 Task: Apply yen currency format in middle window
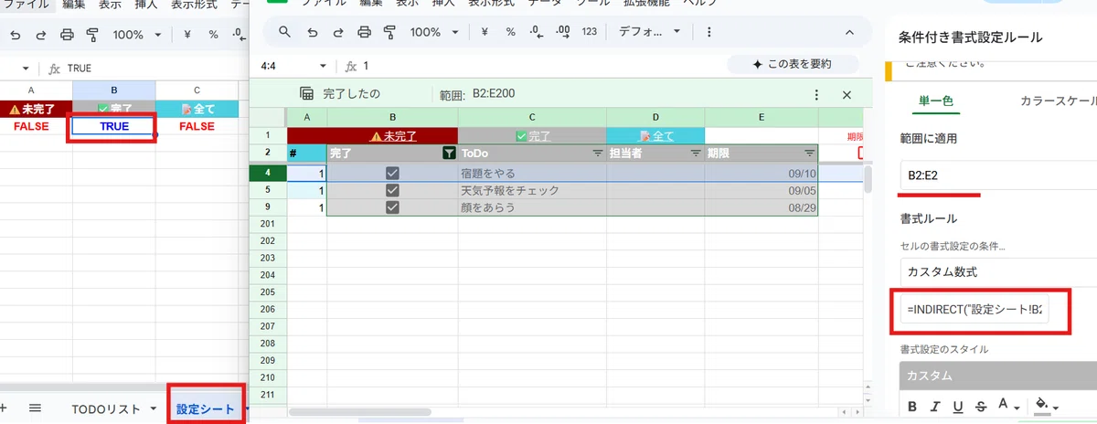coord(485,32)
